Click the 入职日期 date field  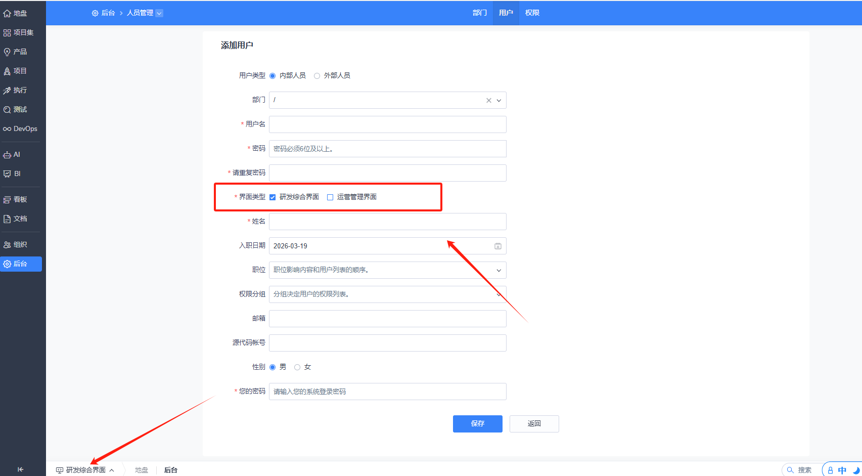(388, 246)
